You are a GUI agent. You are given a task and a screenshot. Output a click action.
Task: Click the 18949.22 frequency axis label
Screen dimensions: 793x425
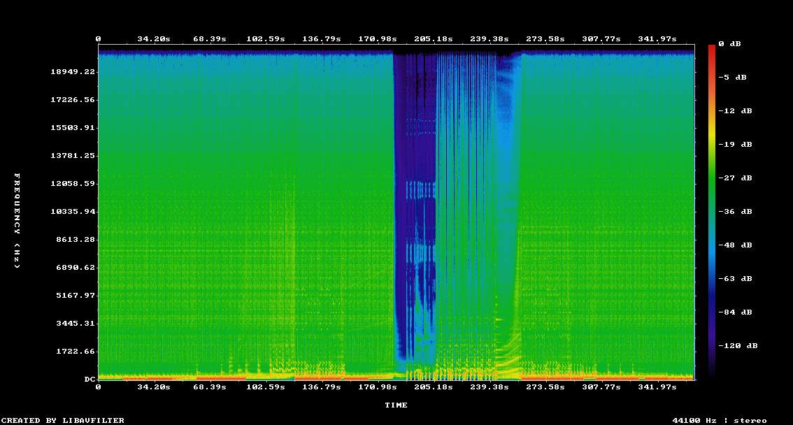pos(73,72)
